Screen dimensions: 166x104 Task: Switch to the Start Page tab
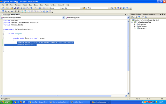click(6, 15)
